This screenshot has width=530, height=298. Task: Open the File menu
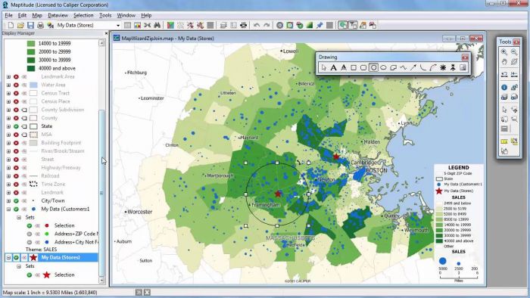[x=8, y=16]
